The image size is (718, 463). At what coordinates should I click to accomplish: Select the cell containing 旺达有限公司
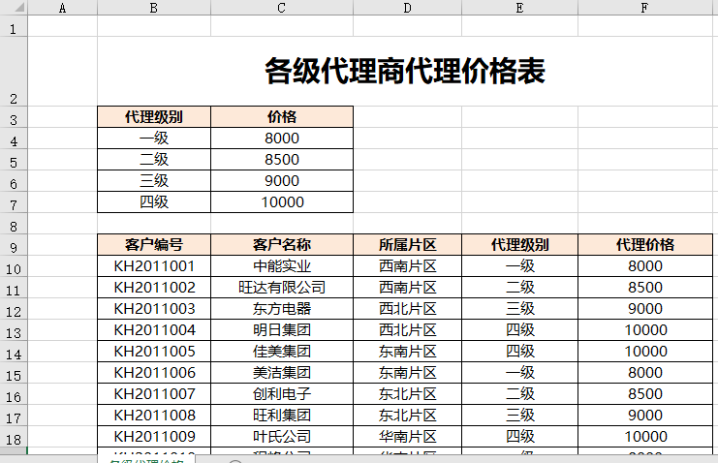282,288
